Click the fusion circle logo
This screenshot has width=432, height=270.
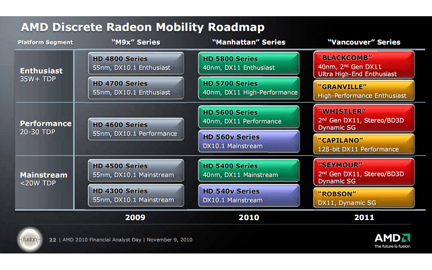point(30,239)
